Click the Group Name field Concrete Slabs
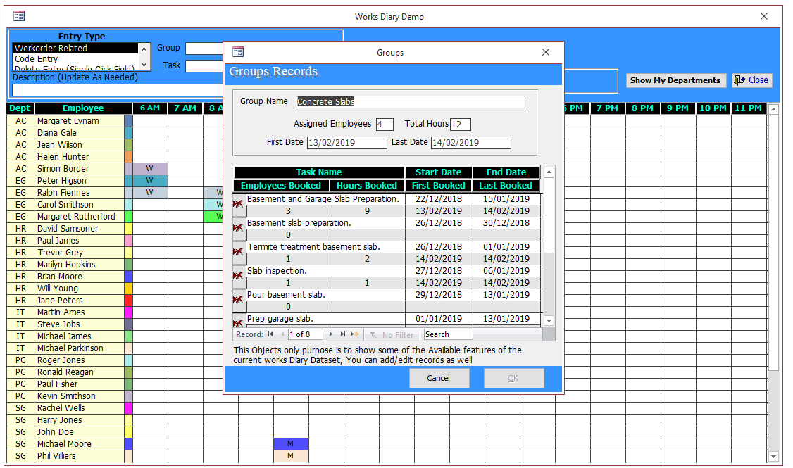Image resolution: width=793 pixels, height=468 pixels. 410,101
